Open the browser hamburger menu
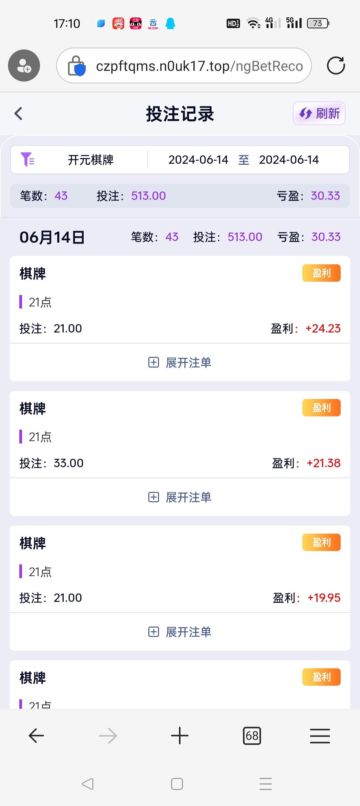This screenshot has height=806, width=360. (320, 736)
